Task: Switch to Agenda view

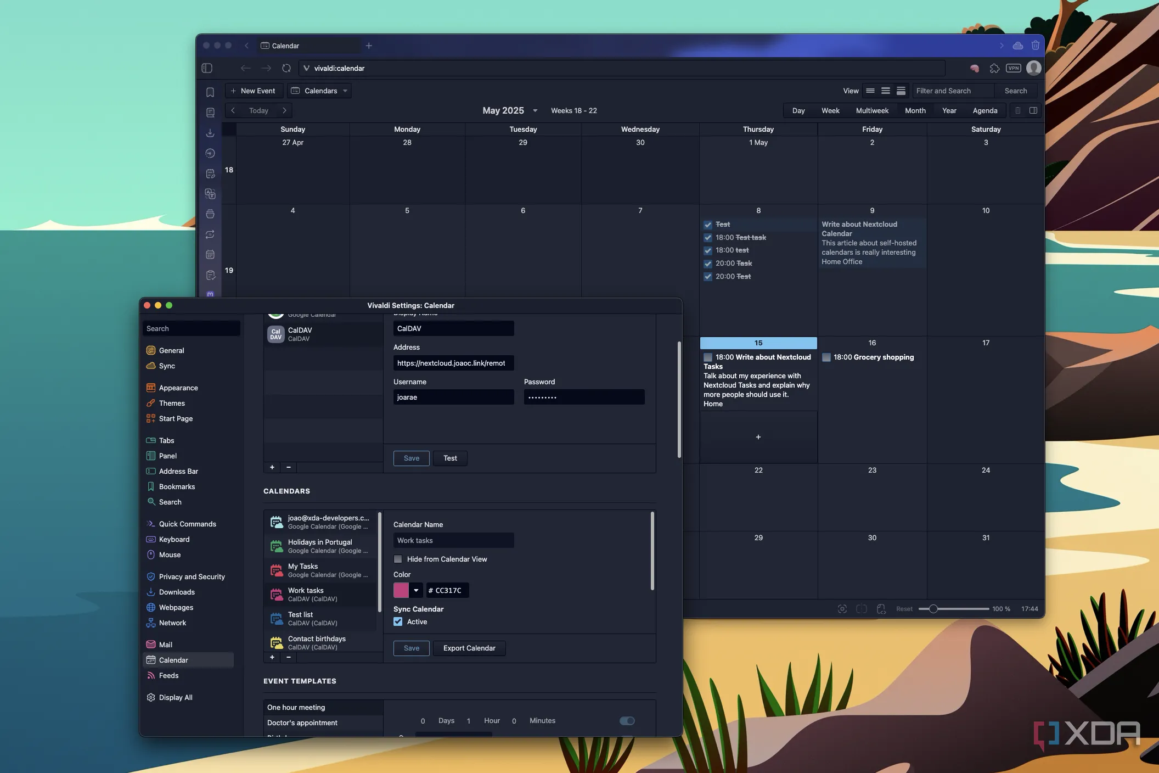Action: pyautogui.click(x=985, y=110)
